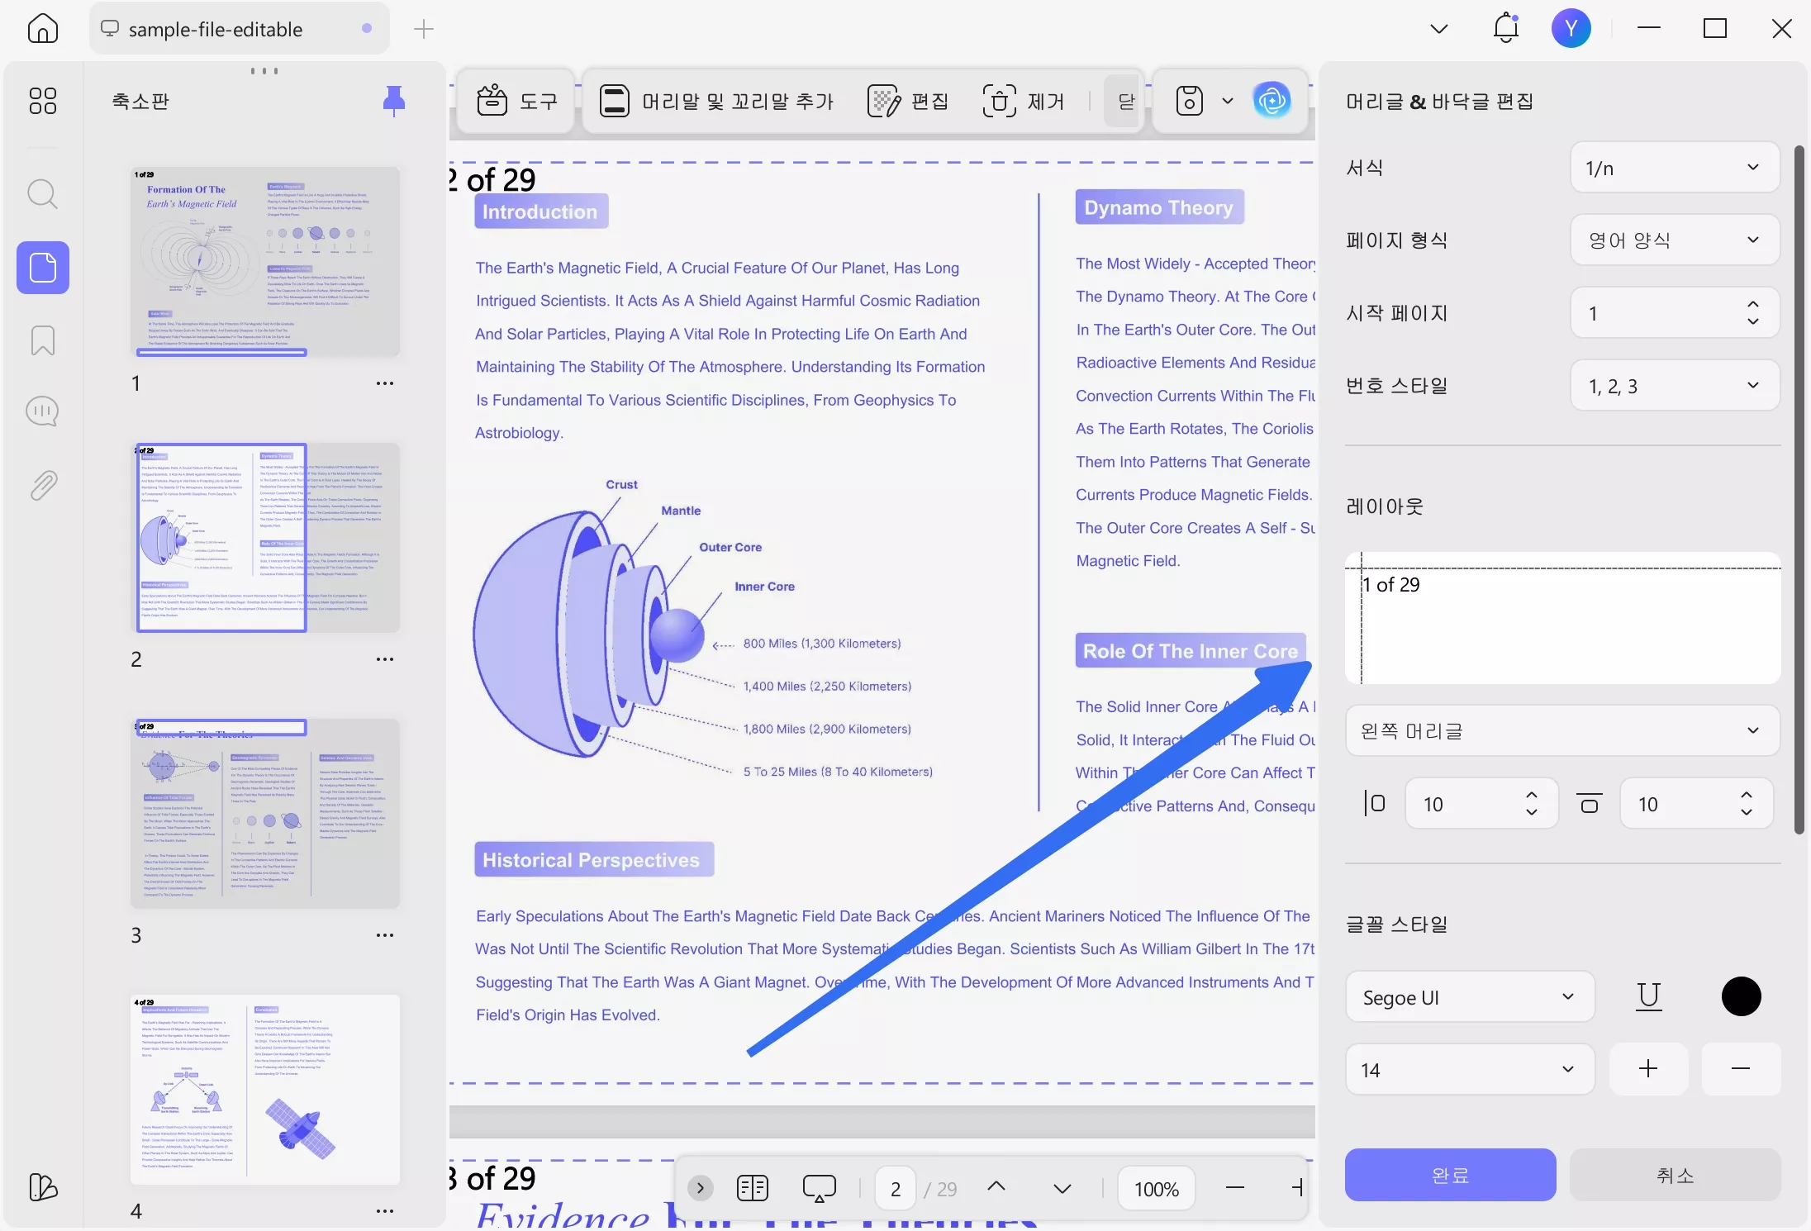The image size is (1811, 1231).
Task: Select page 1 thumbnail
Action: click(265, 261)
